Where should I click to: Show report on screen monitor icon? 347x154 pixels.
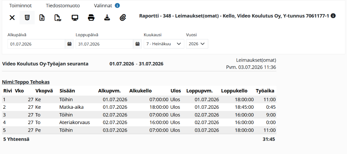pyautogui.click(x=75, y=18)
